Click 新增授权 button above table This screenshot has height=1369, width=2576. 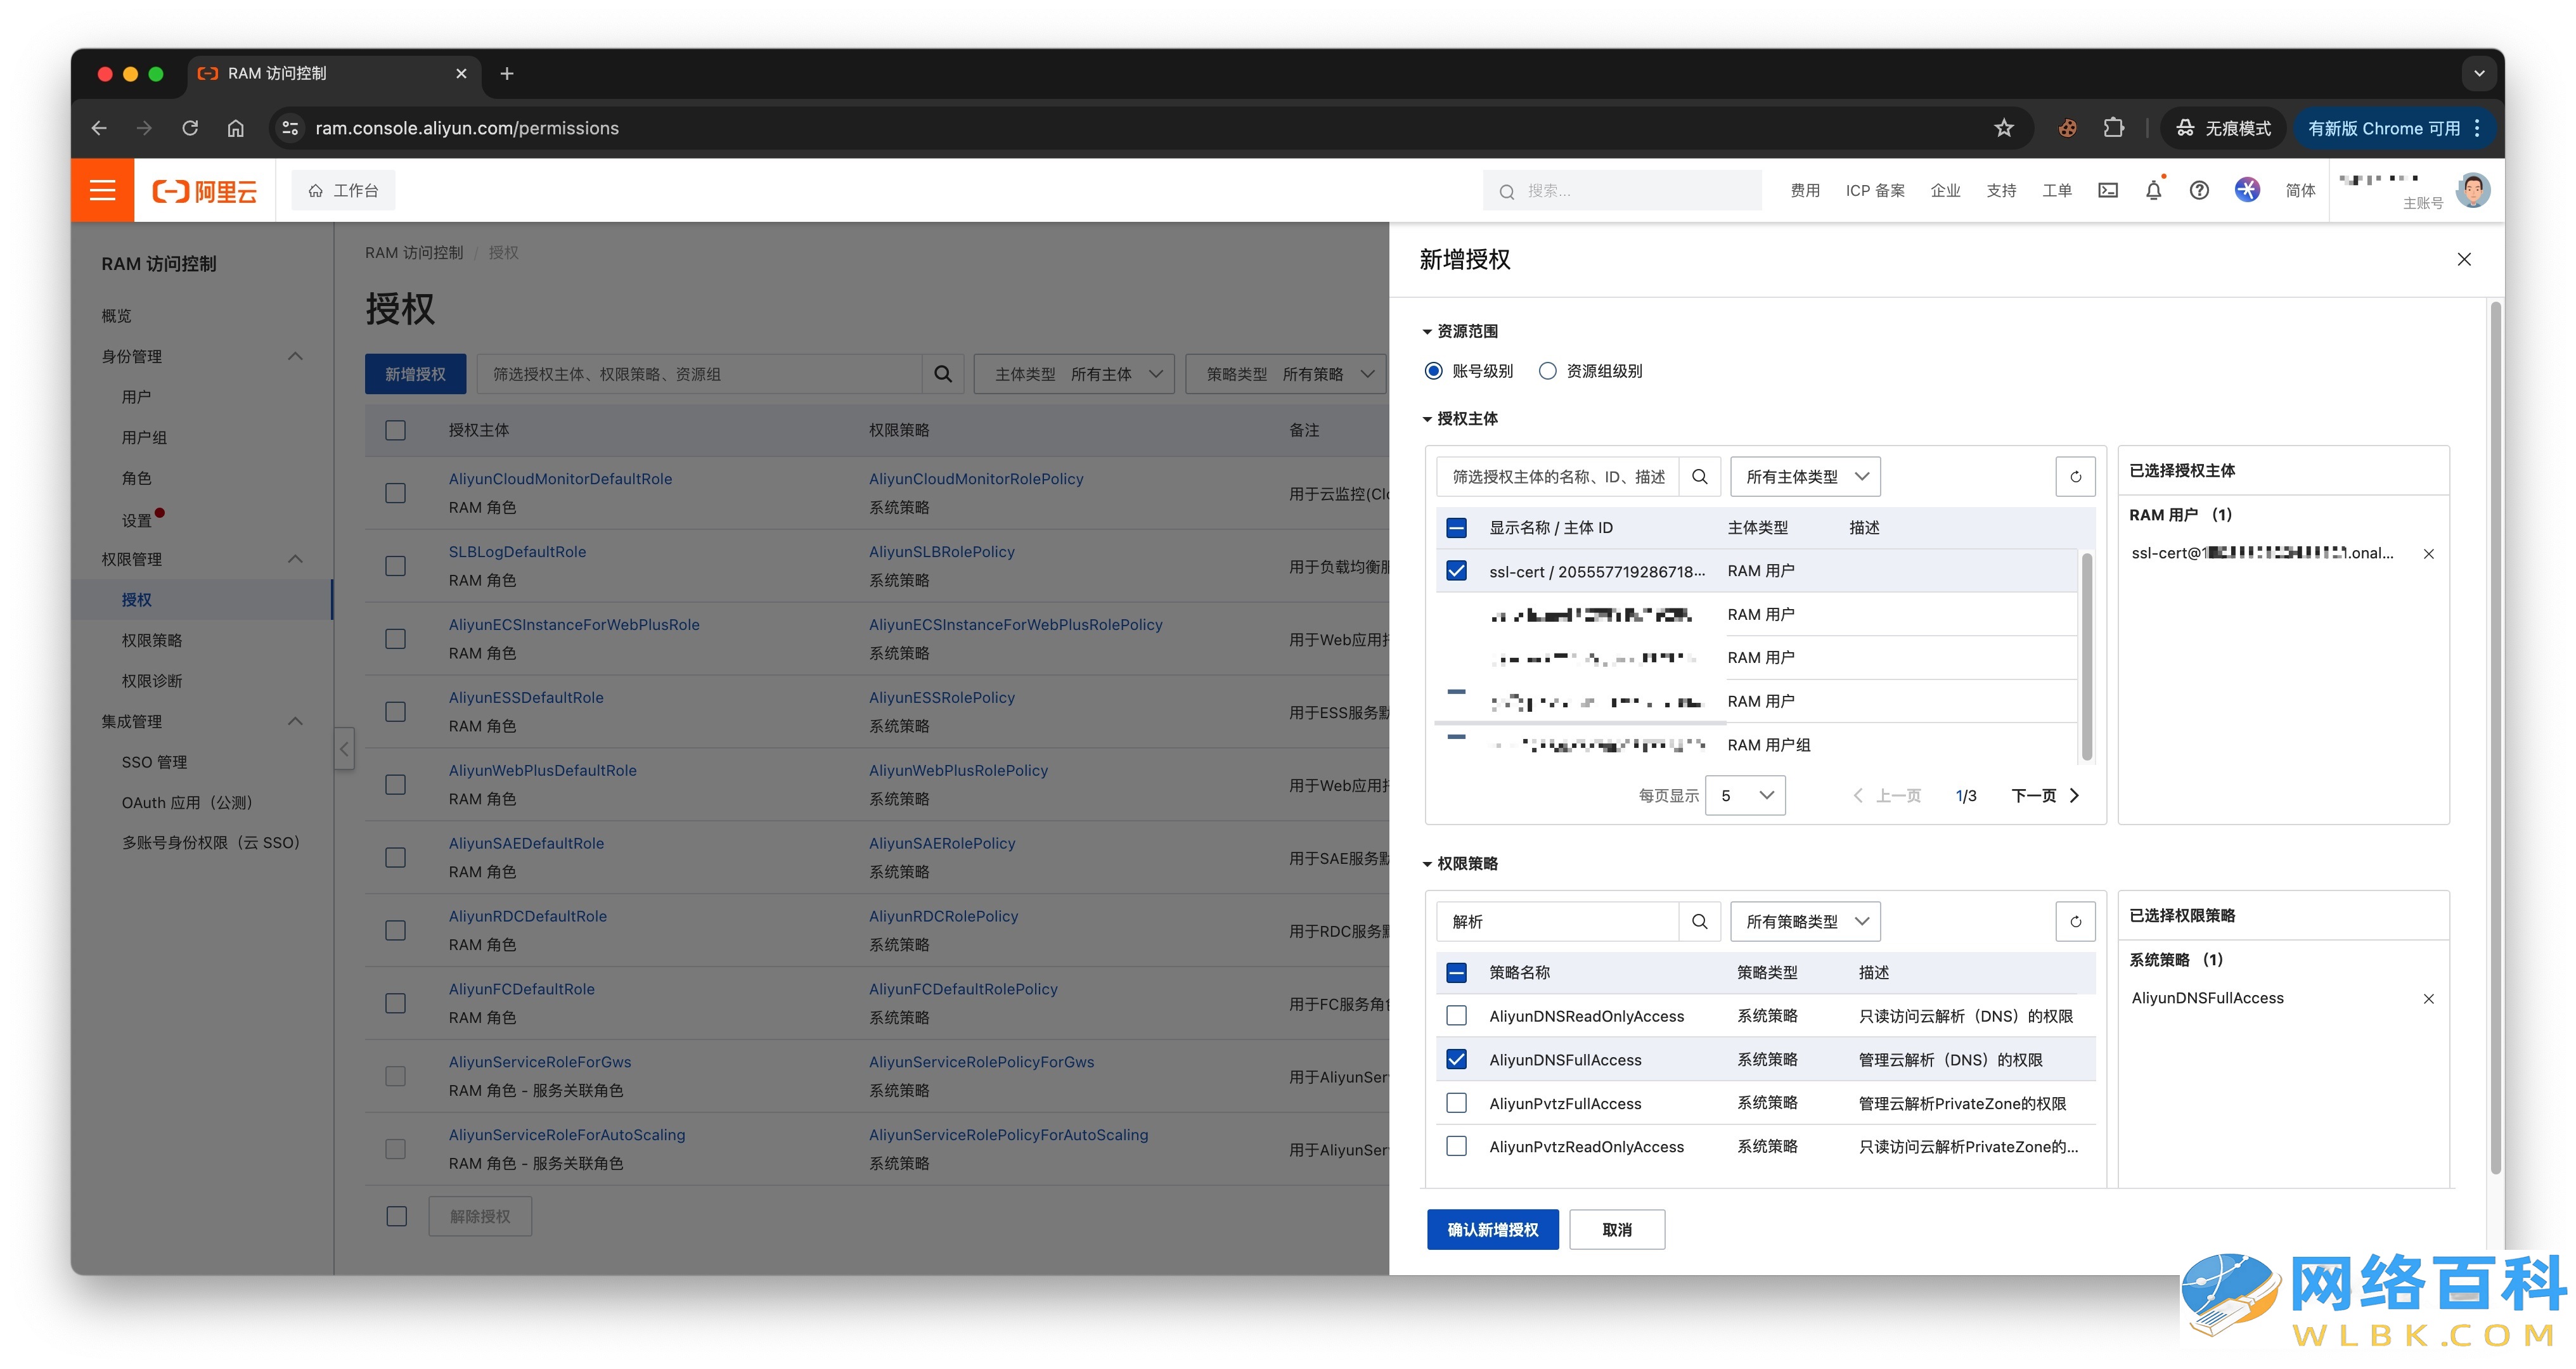click(x=415, y=374)
